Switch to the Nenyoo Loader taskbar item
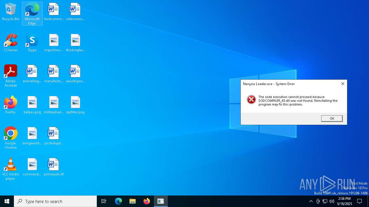This screenshot has height=207, width=369. pyautogui.click(x=161, y=201)
